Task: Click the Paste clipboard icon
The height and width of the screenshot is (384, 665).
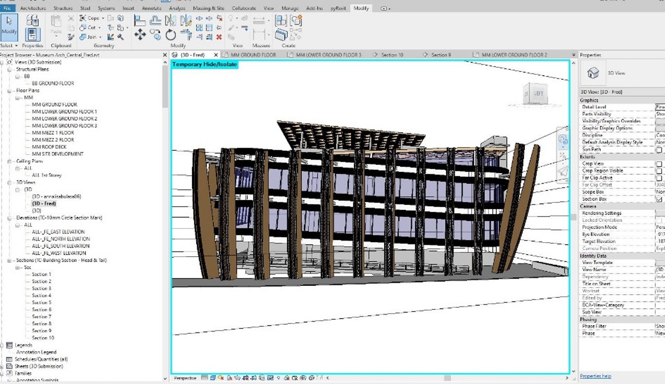Action: pyautogui.click(x=56, y=26)
